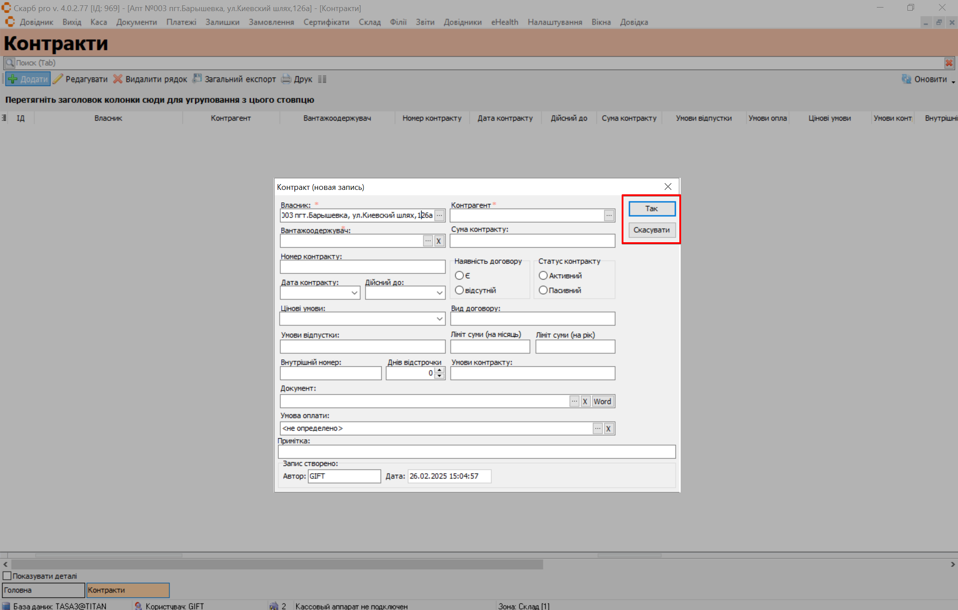Clear Вантажоодержувач field with X button
This screenshot has height=610, width=958.
(x=439, y=241)
